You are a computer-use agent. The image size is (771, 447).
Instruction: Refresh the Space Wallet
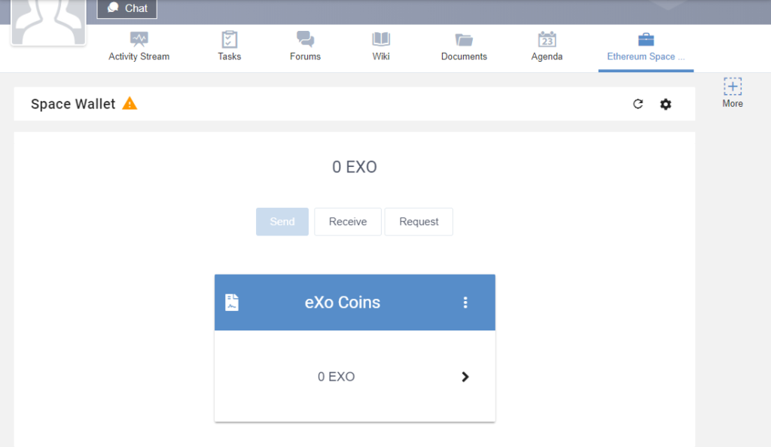click(638, 104)
